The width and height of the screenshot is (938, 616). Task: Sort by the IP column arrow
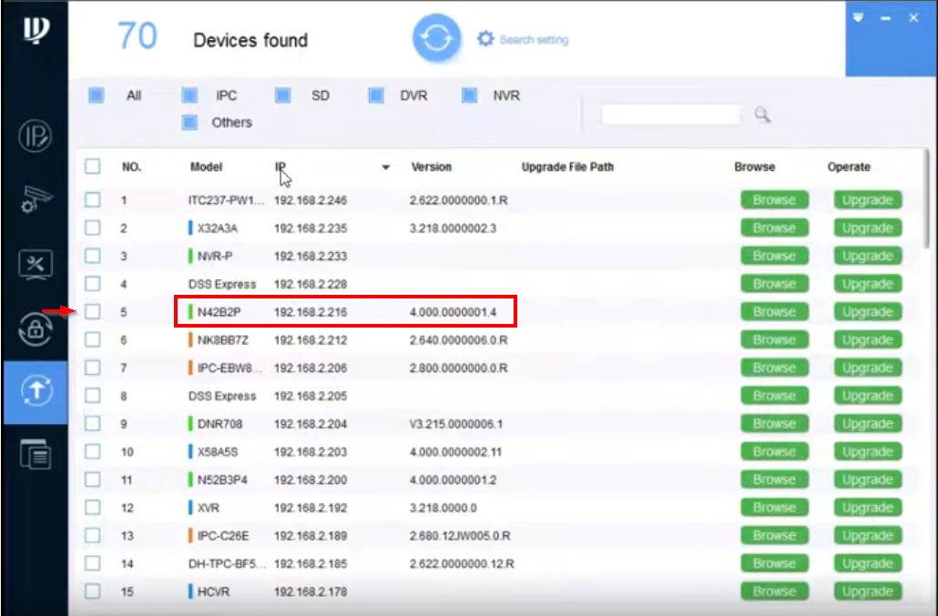(x=386, y=167)
